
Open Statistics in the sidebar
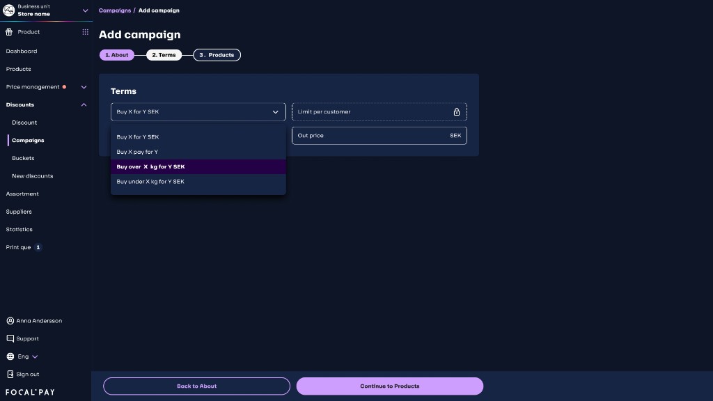point(19,230)
